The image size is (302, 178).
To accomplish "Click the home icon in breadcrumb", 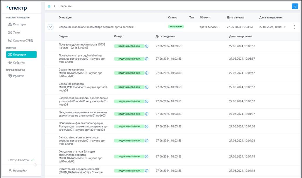I will coord(49,6).
